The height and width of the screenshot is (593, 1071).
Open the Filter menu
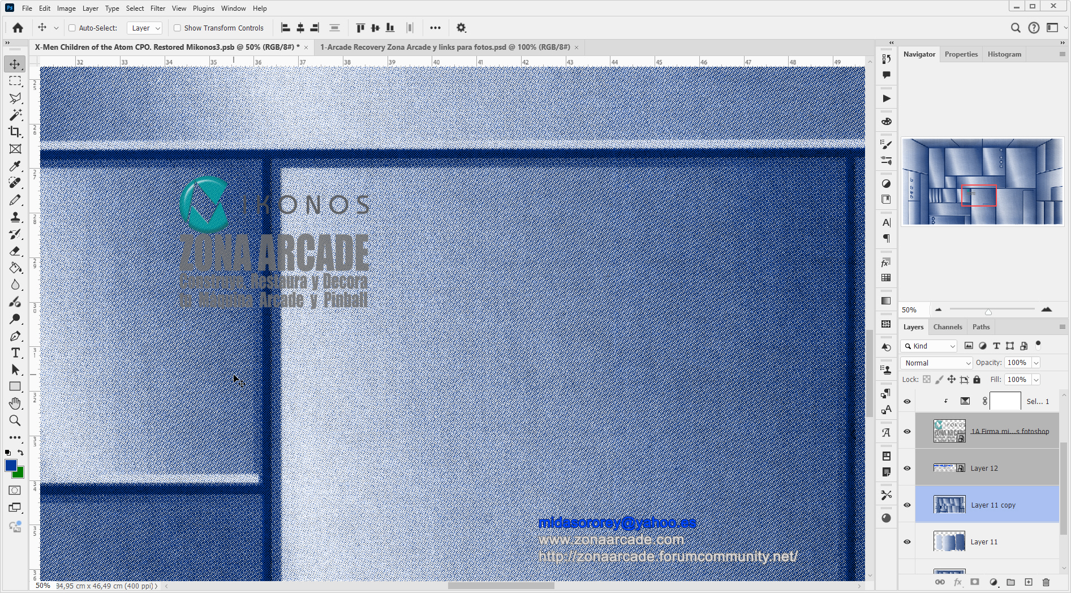(158, 8)
